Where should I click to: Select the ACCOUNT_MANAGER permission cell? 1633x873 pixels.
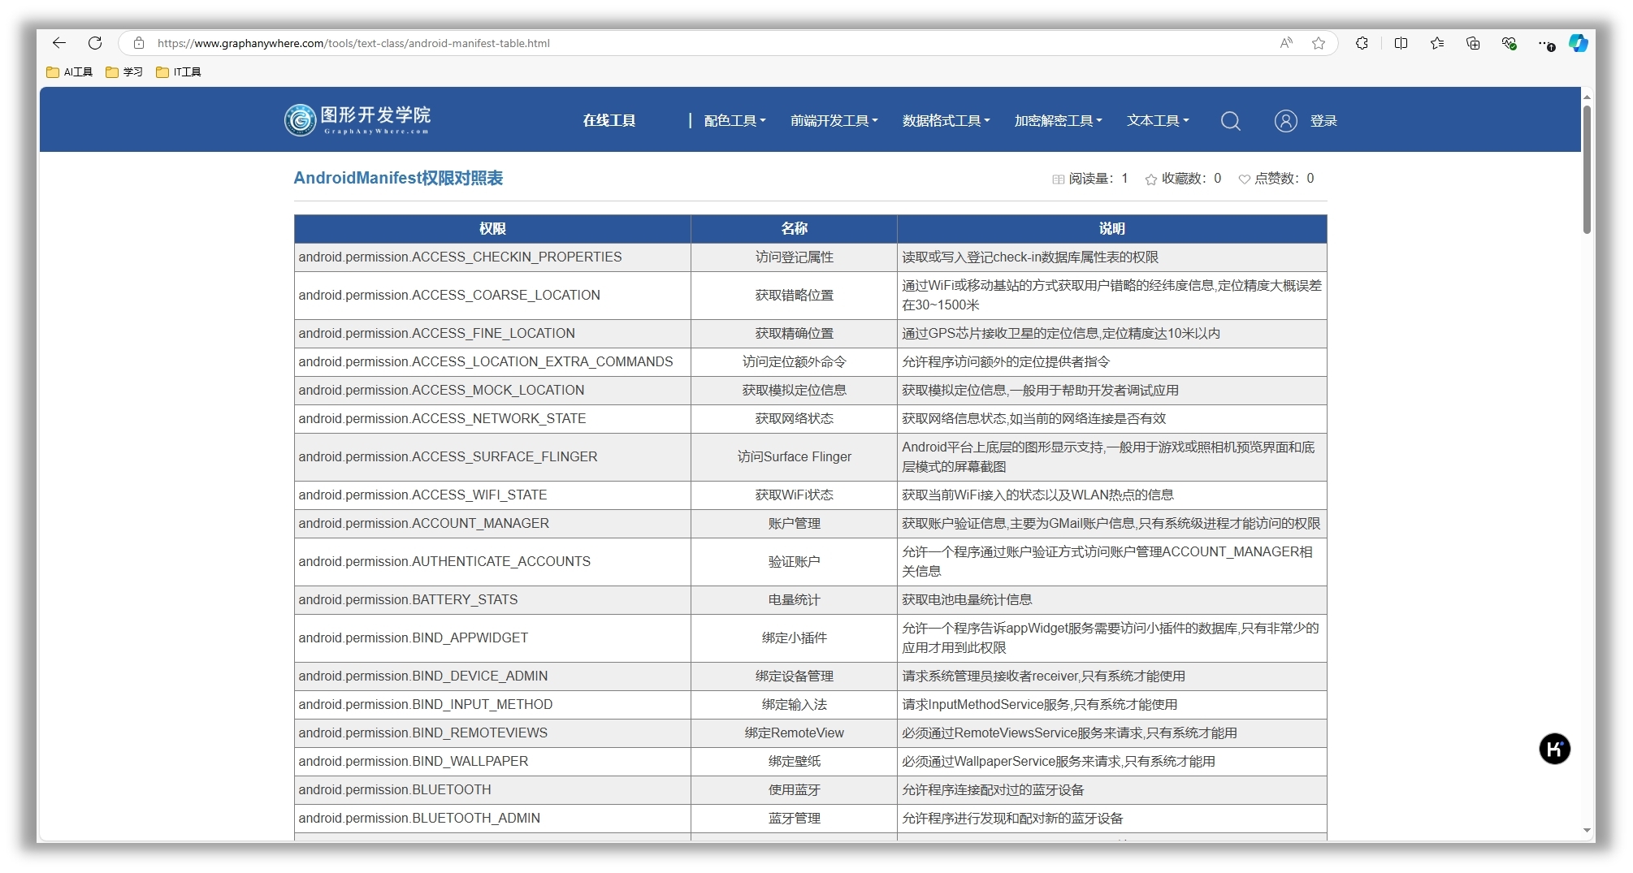click(x=492, y=524)
